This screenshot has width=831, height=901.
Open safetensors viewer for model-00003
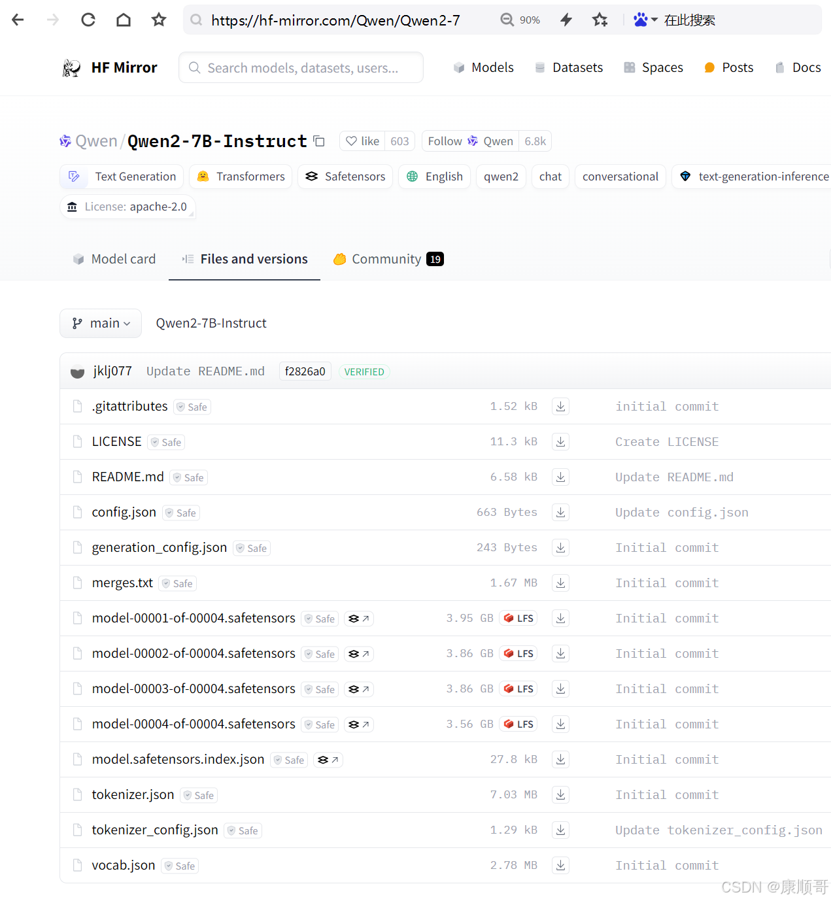pyautogui.click(x=359, y=689)
